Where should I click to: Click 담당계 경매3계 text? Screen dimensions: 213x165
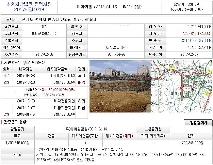(187, 4)
